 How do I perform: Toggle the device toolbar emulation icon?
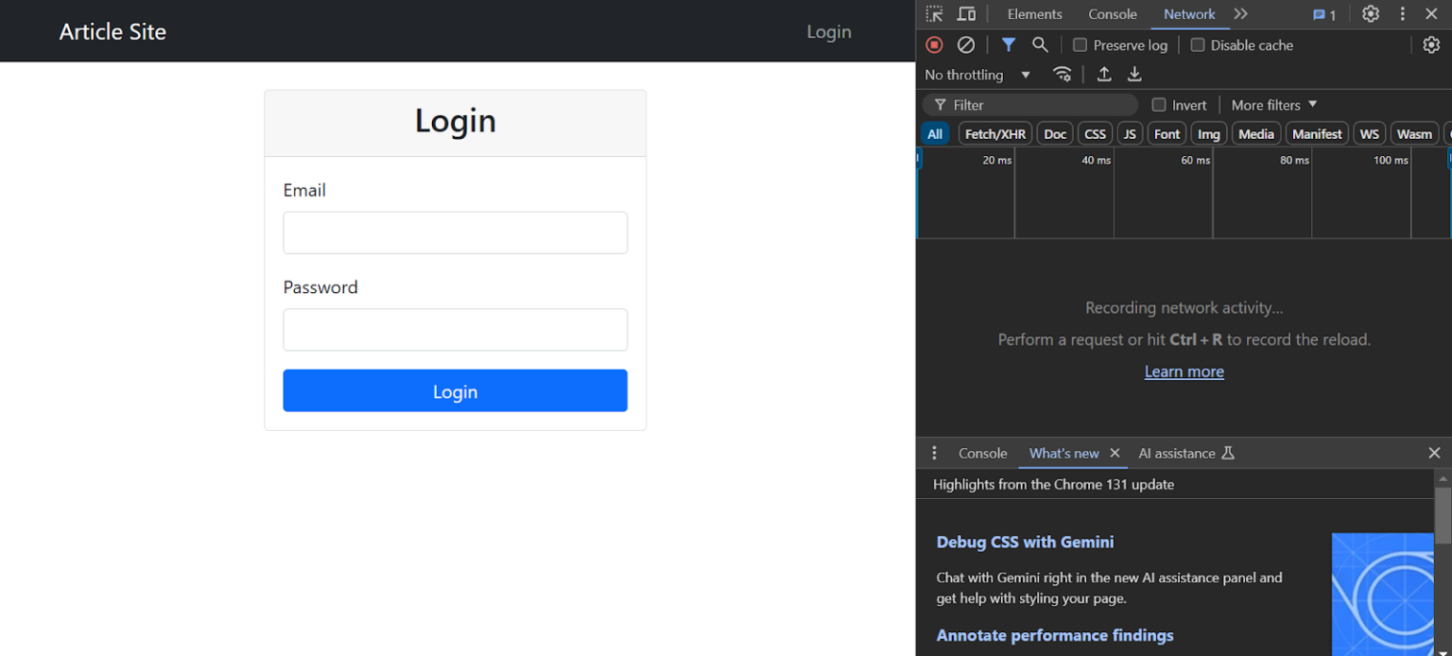click(x=966, y=13)
